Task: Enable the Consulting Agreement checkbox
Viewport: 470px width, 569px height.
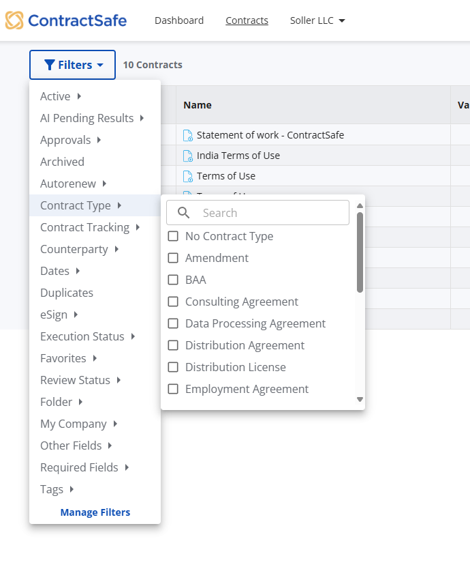Action: pos(173,302)
